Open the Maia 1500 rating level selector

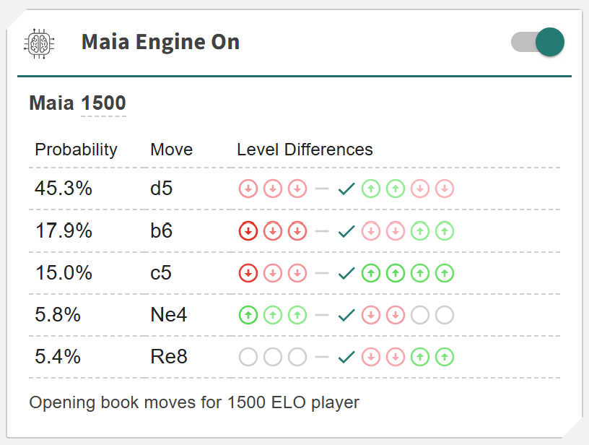tap(103, 103)
